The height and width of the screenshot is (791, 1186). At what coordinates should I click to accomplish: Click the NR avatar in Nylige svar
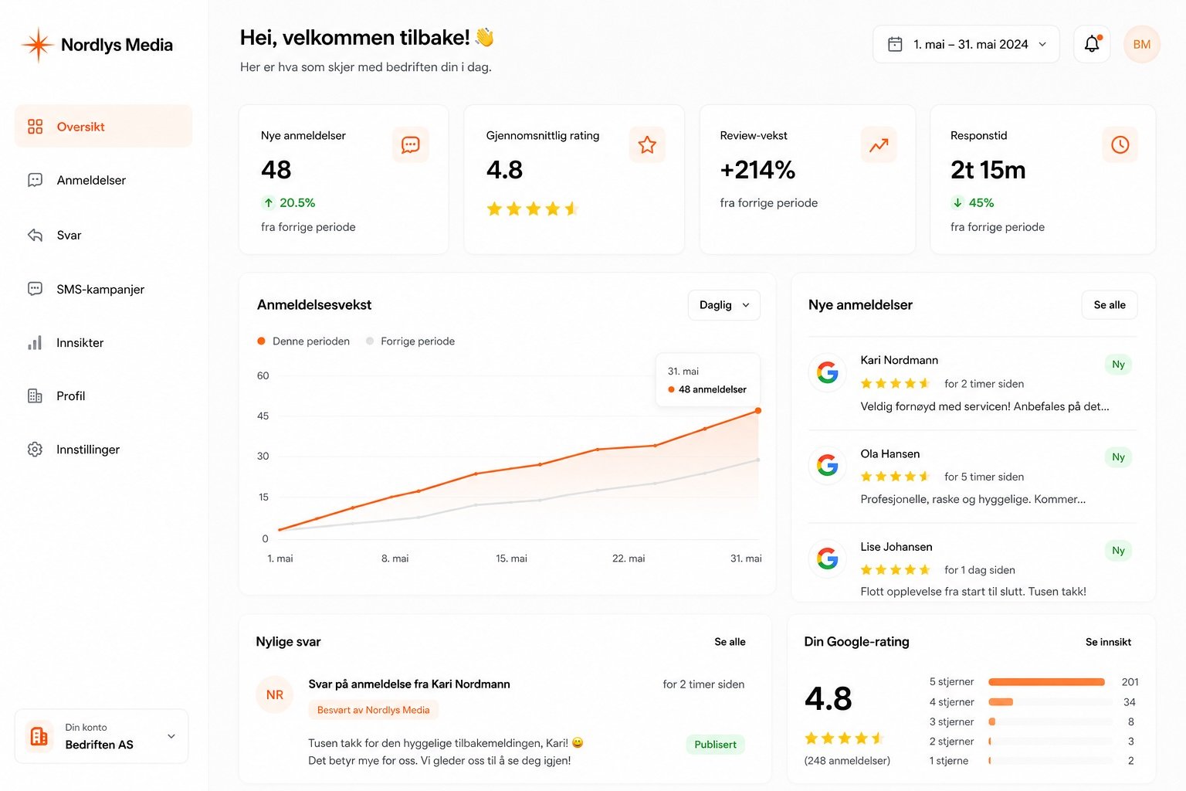pyautogui.click(x=275, y=694)
